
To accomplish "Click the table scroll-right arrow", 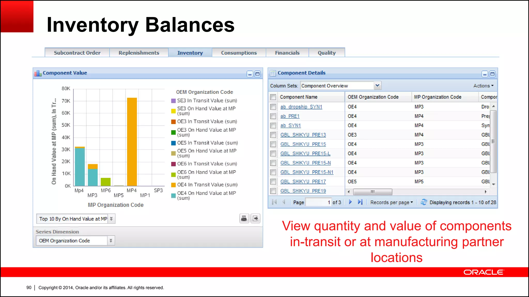I will 486,192.
